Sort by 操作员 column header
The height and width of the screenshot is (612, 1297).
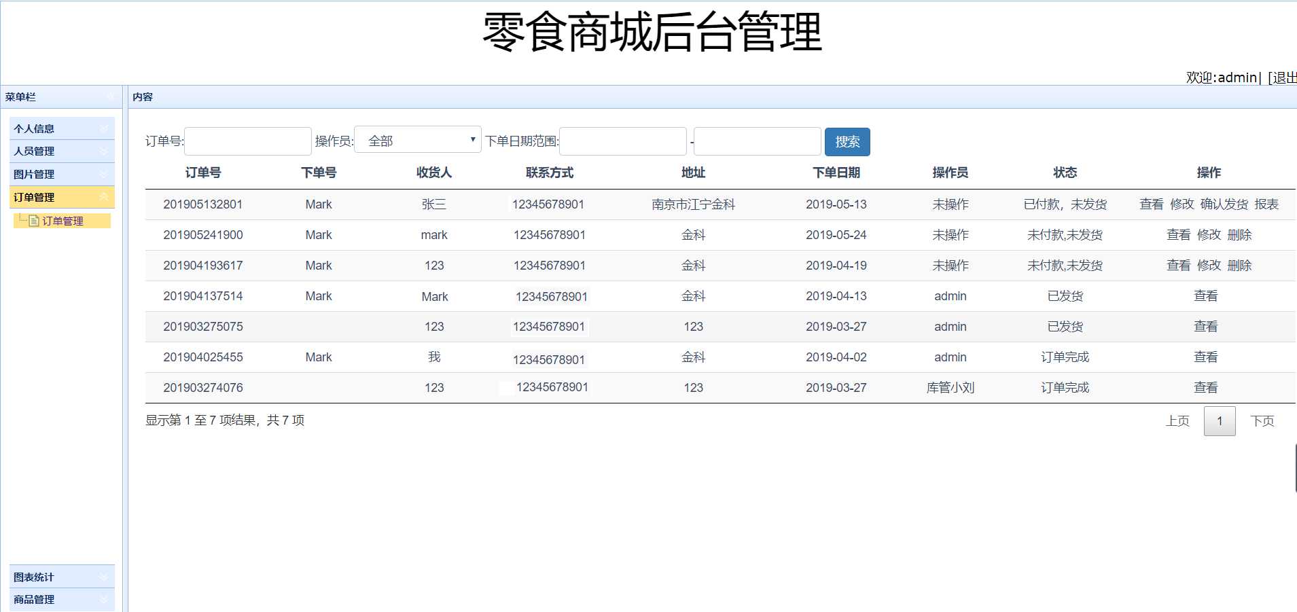coord(950,173)
